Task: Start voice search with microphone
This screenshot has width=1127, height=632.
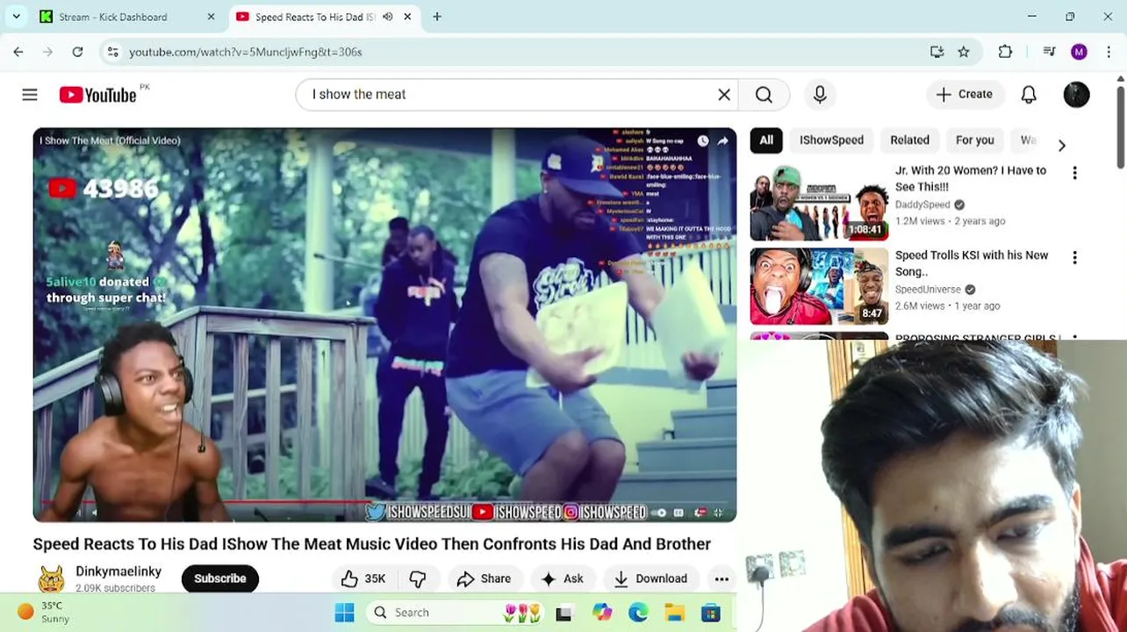Action: (820, 95)
